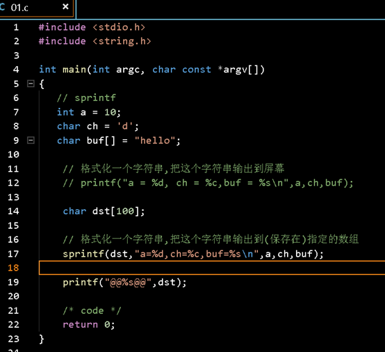Close the 01.c tab
This screenshot has height=352, width=385.
point(65,6)
